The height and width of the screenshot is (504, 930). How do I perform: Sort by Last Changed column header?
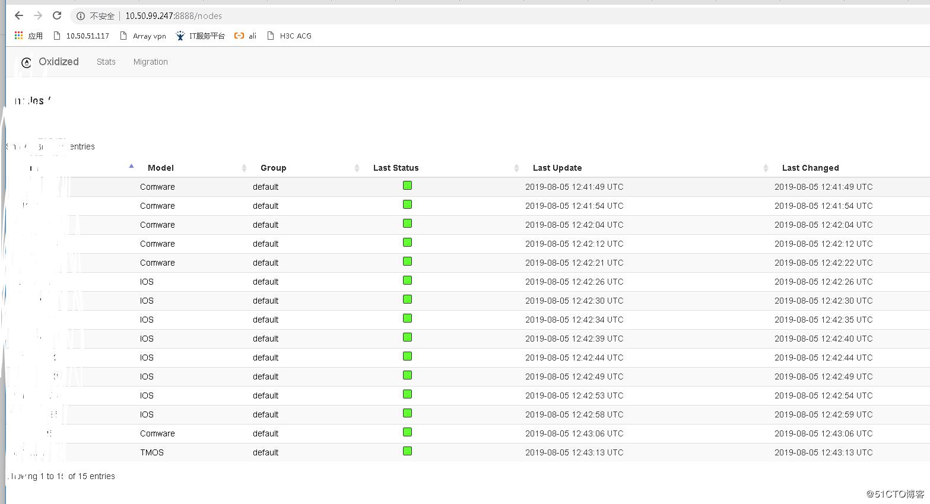[811, 168]
